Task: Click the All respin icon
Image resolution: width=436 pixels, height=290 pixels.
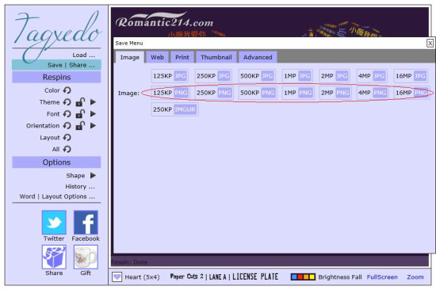Action: click(67, 149)
